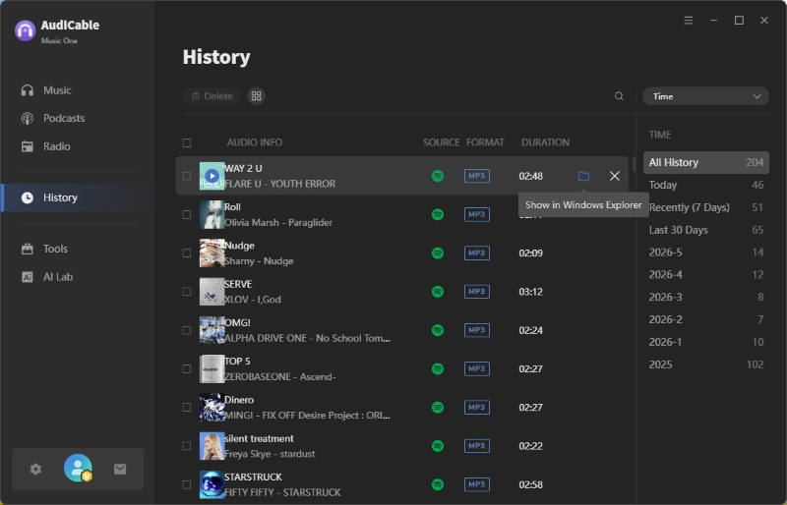
Task: Switch to grid view layout
Action: 256,96
